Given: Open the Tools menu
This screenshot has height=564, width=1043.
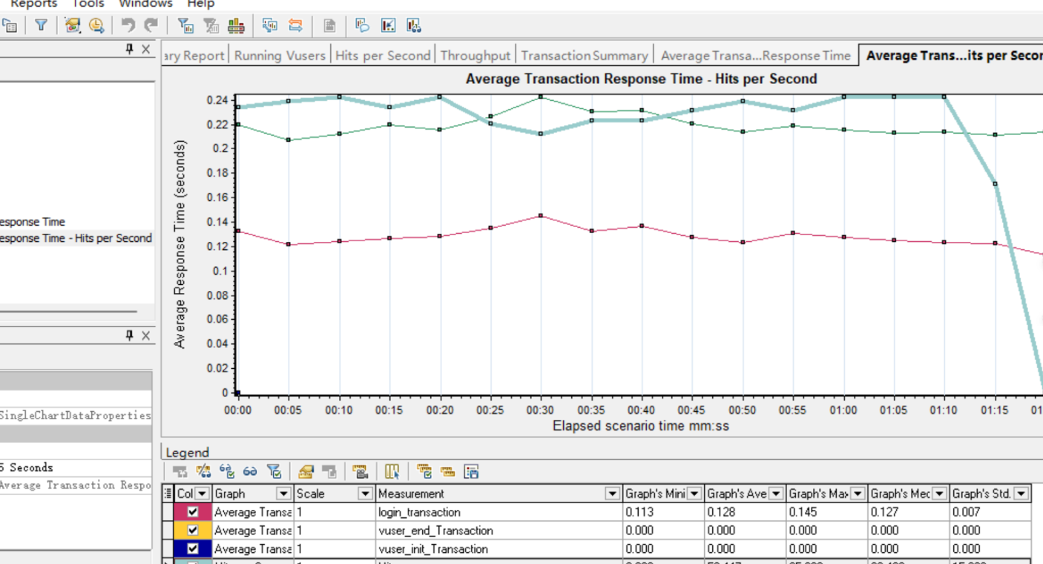Looking at the screenshot, I should click(x=88, y=4).
